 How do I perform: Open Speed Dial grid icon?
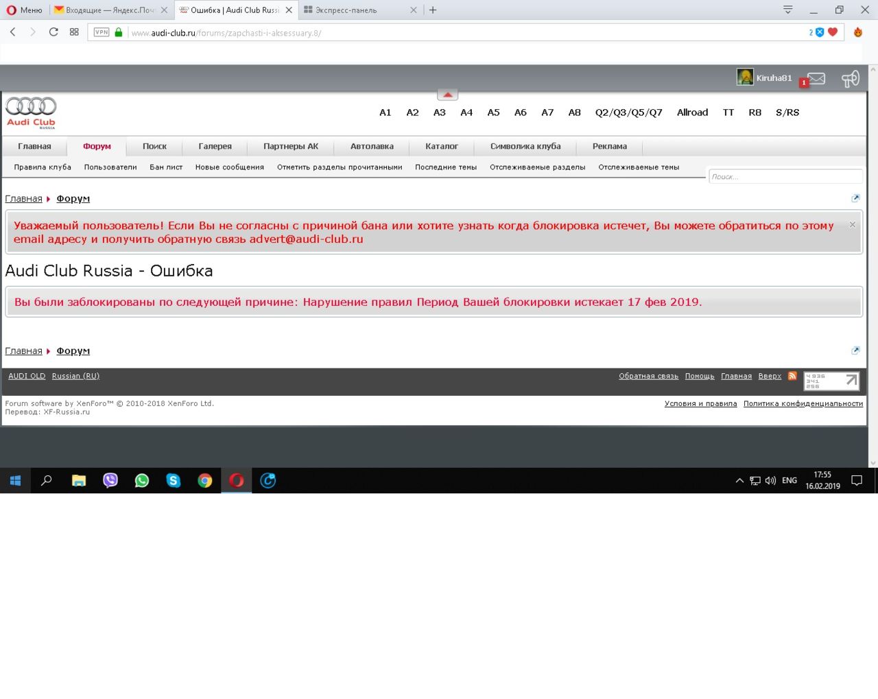tap(74, 32)
